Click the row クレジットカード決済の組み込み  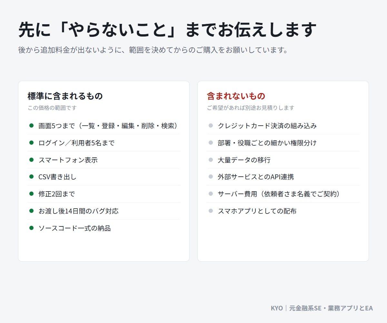point(283,126)
